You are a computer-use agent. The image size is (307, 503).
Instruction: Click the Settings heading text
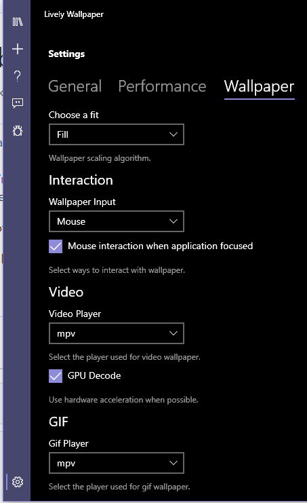coord(66,54)
